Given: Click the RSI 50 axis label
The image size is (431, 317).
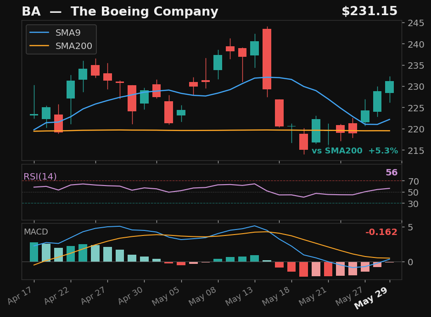Looking at the screenshot, I should coord(413,192).
